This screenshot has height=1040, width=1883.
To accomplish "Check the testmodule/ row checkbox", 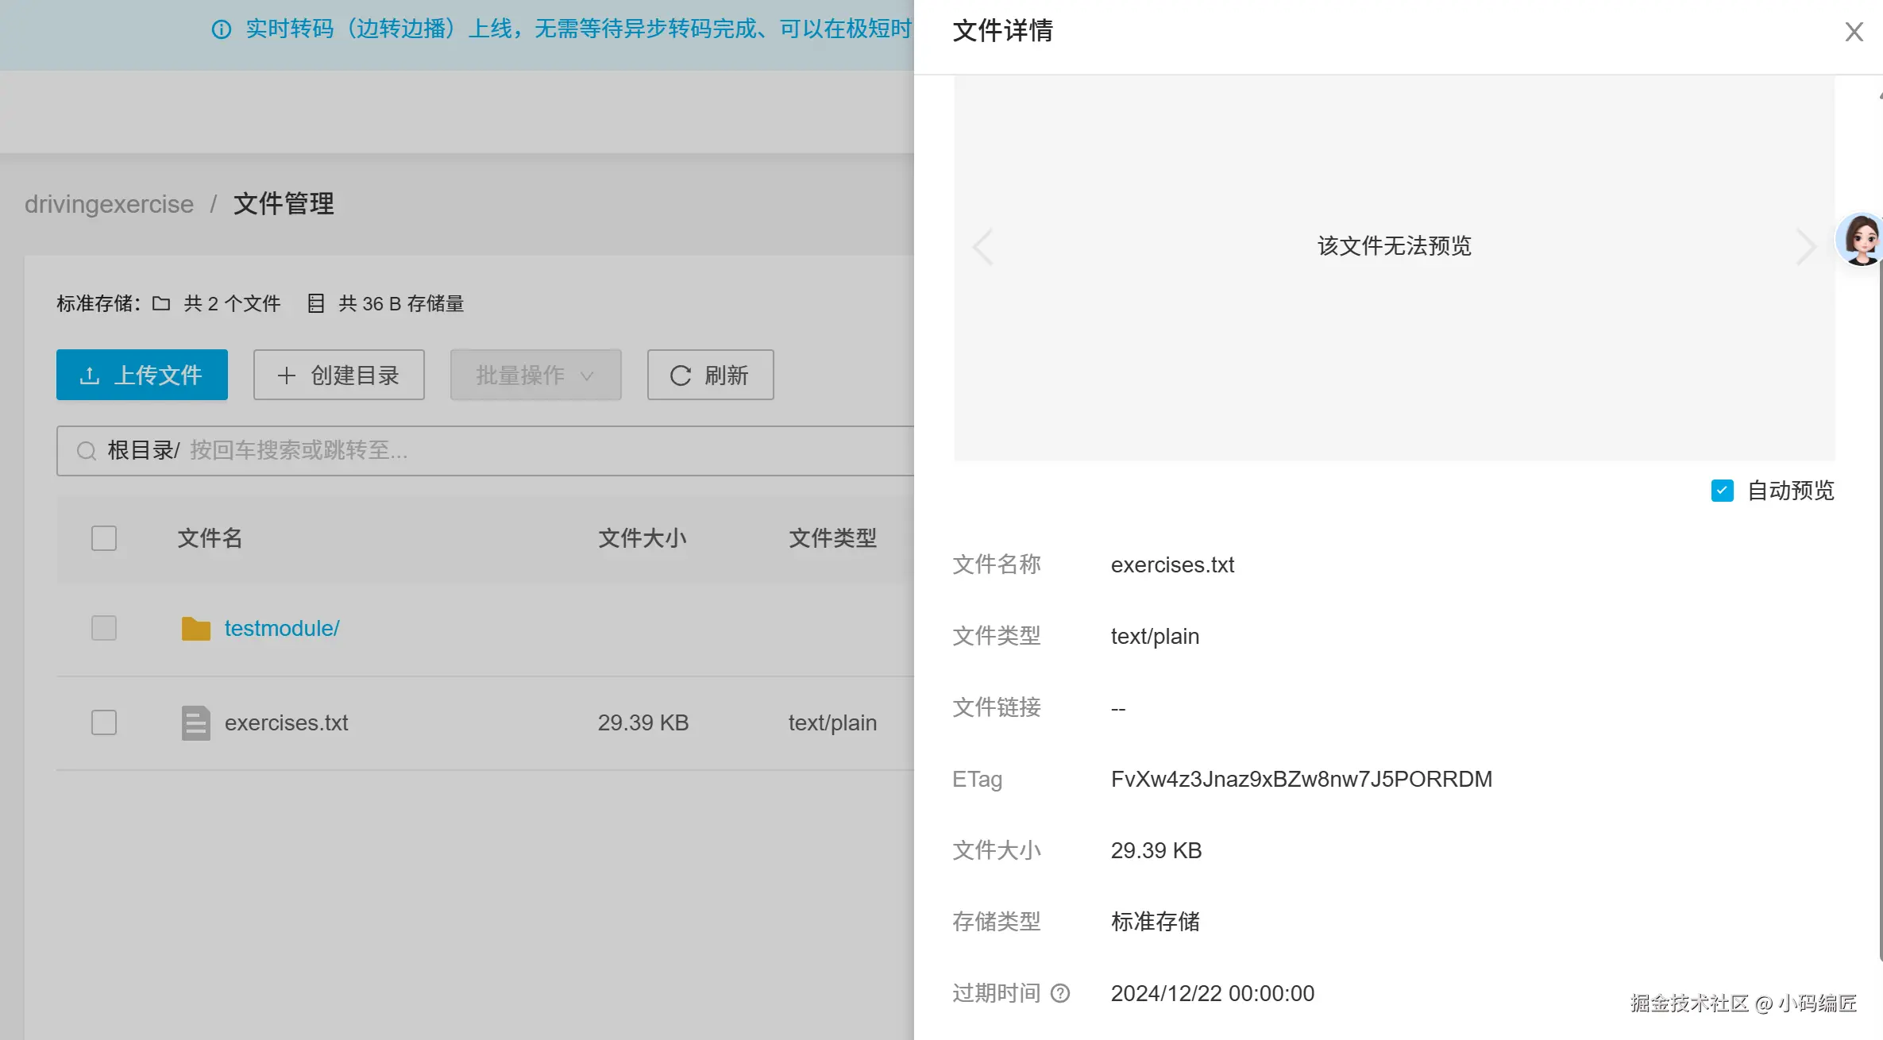I will click(x=104, y=628).
